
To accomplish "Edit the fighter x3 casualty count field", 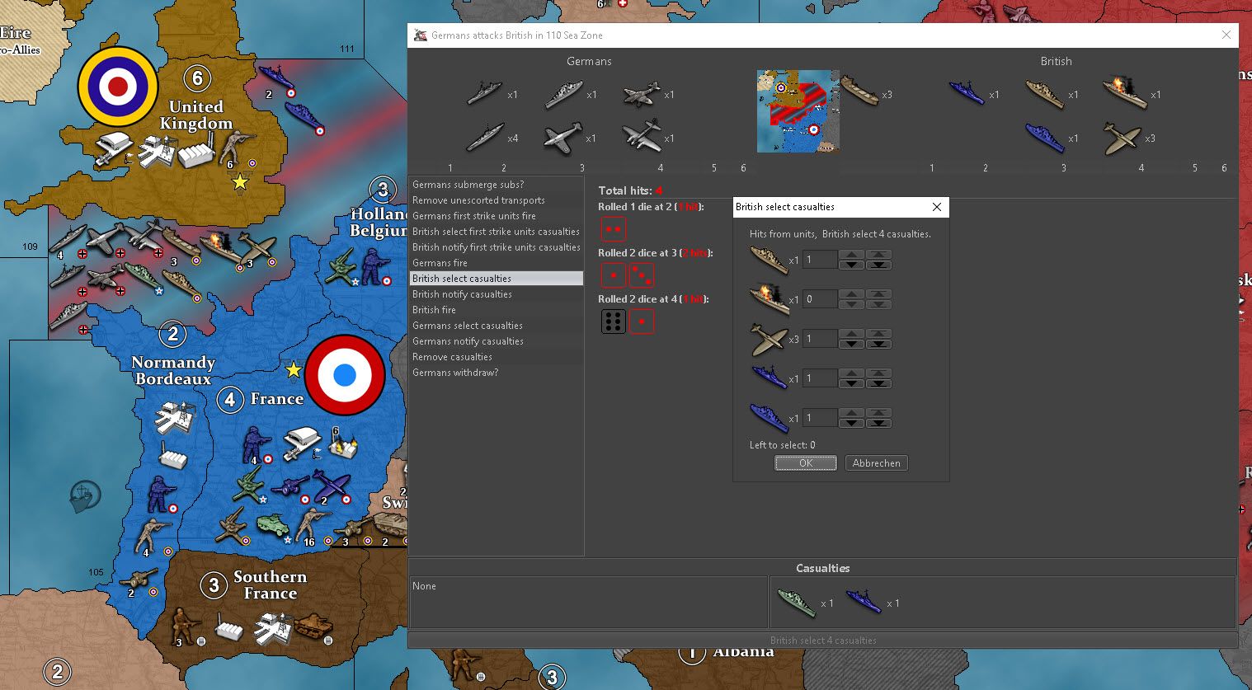I will pyautogui.click(x=820, y=339).
